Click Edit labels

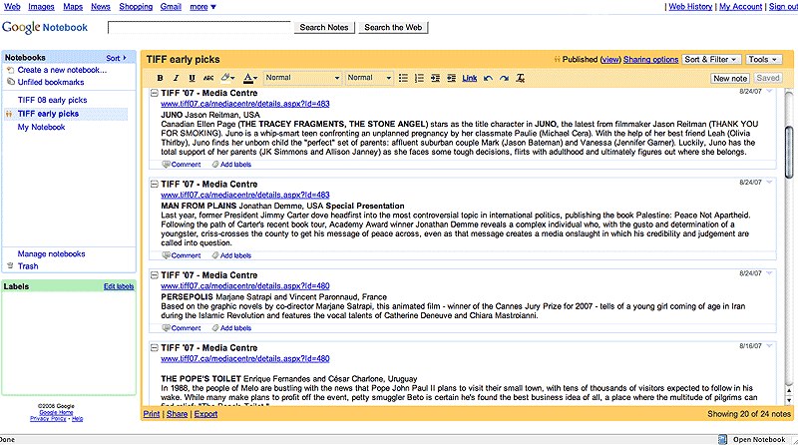click(119, 286)
